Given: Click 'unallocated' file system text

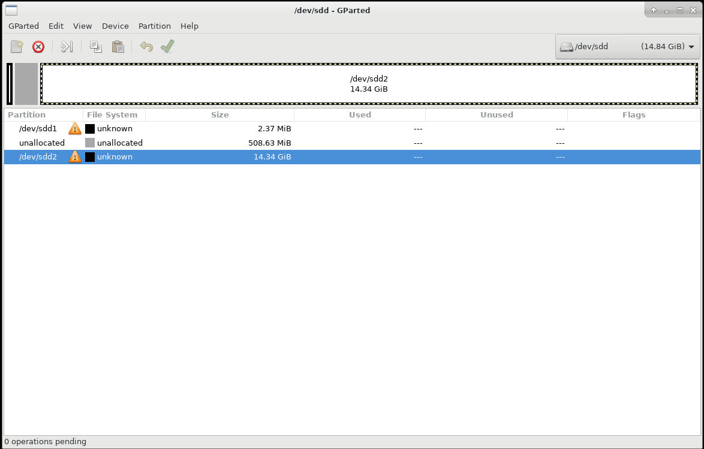Looking at the screenshot, I should point(120,143).
